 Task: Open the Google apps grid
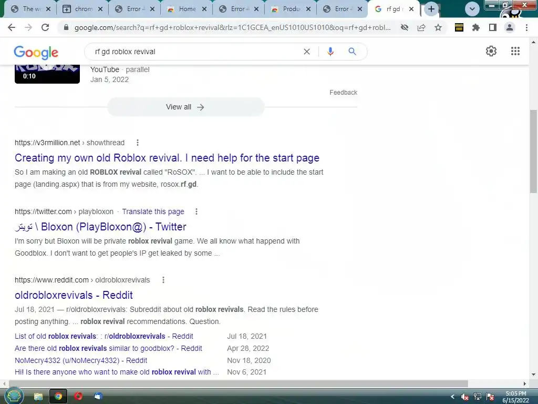[x=515, y=51]
